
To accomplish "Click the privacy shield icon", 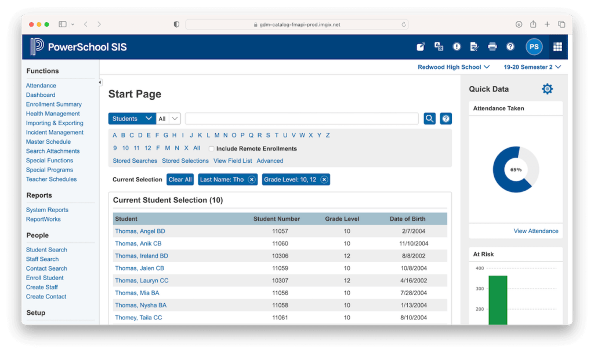I will tap(176, 24).
